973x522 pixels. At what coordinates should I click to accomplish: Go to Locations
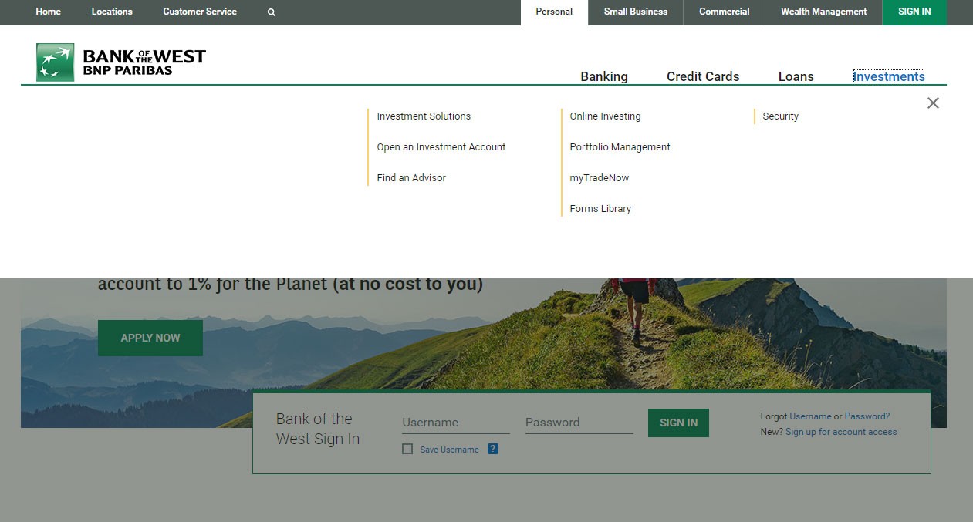(112, 12)
